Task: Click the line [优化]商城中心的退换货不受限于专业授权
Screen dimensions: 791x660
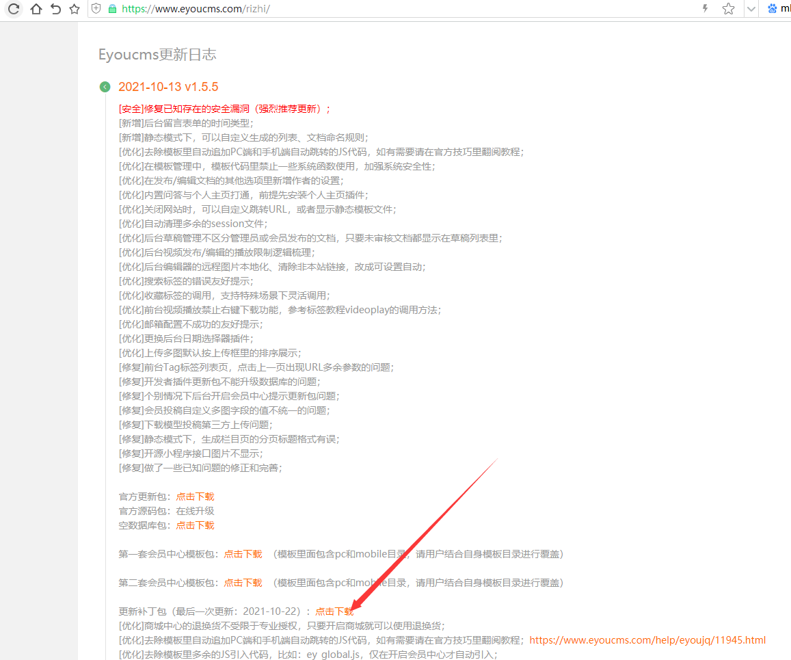Action: (282, 626)
